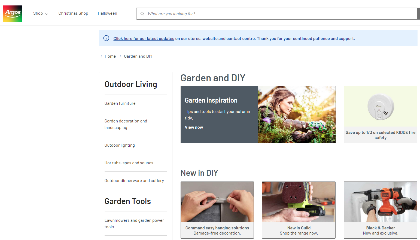This screenshot has height=240, width=420.
Task: Open the Black & Decker tile
Action: 380,210
